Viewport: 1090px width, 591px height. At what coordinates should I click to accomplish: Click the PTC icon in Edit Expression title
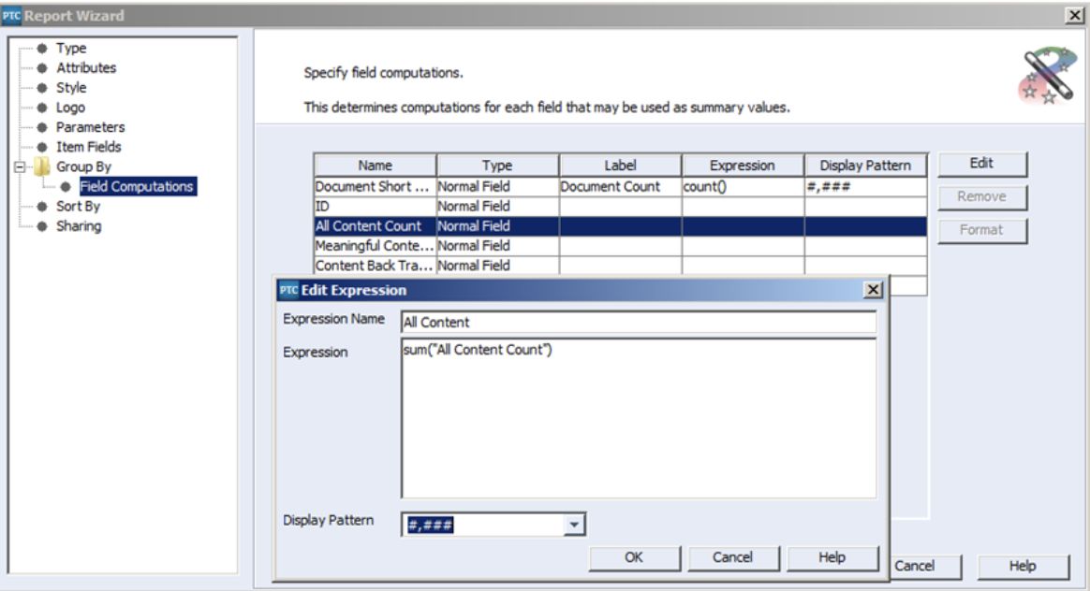click(x=288, y=290)
